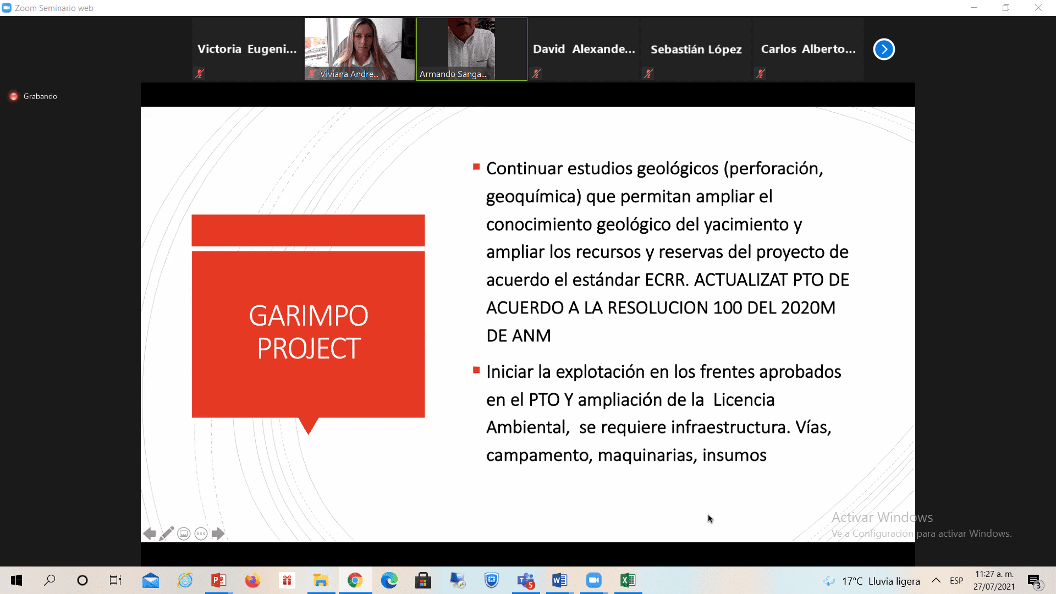Show more participants with blue arrow

point(884,49)
